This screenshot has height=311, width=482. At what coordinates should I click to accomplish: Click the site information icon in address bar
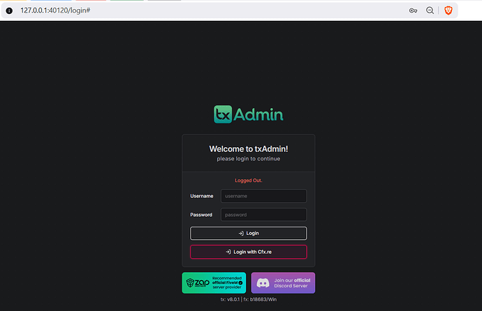[9, 10]
